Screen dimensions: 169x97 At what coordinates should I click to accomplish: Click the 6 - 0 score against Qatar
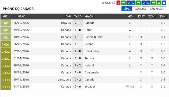pyautogui.click(x=78, y=30)
